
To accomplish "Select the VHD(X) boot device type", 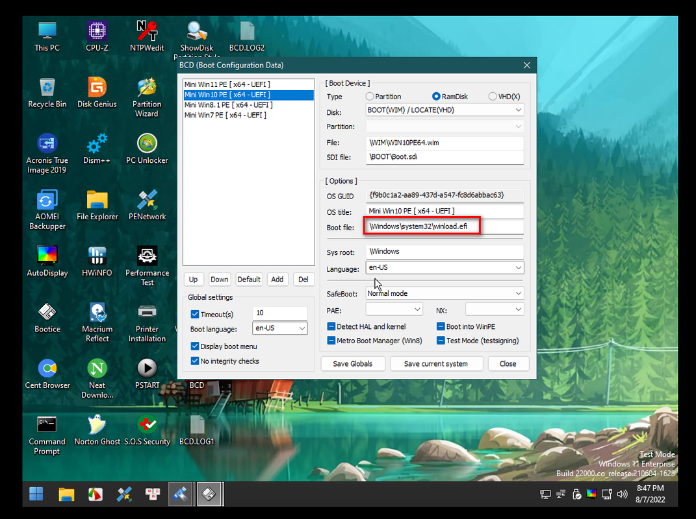I will [x=492, y=96].
